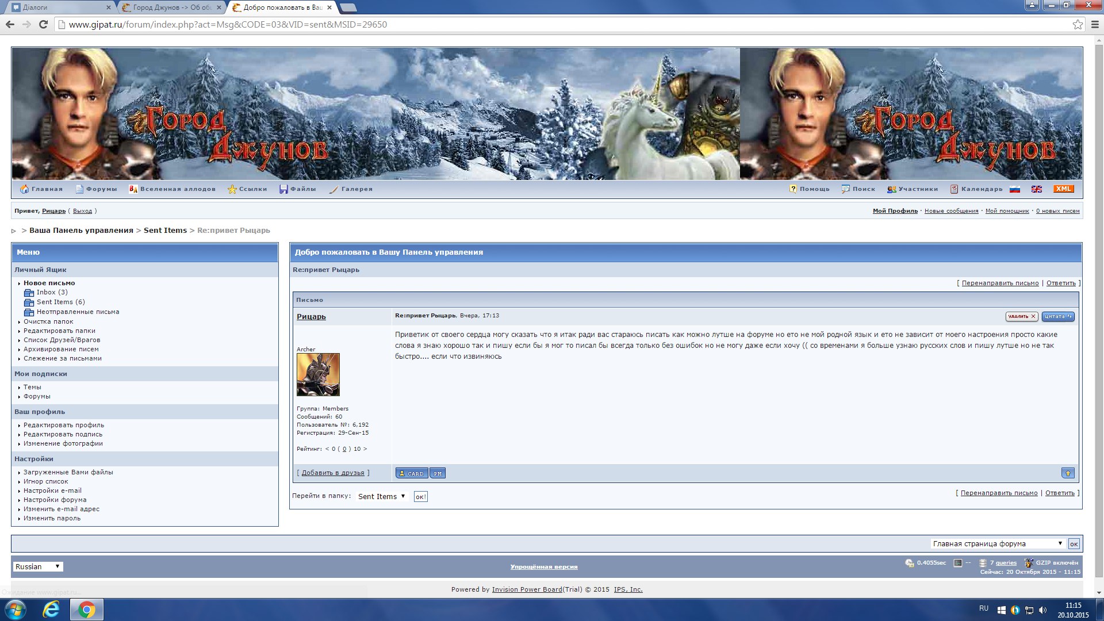The width and height of the screenshot is (1104, 621).
Task: Switch to the Город Джунов browser tab
Action: click(171, 7)
